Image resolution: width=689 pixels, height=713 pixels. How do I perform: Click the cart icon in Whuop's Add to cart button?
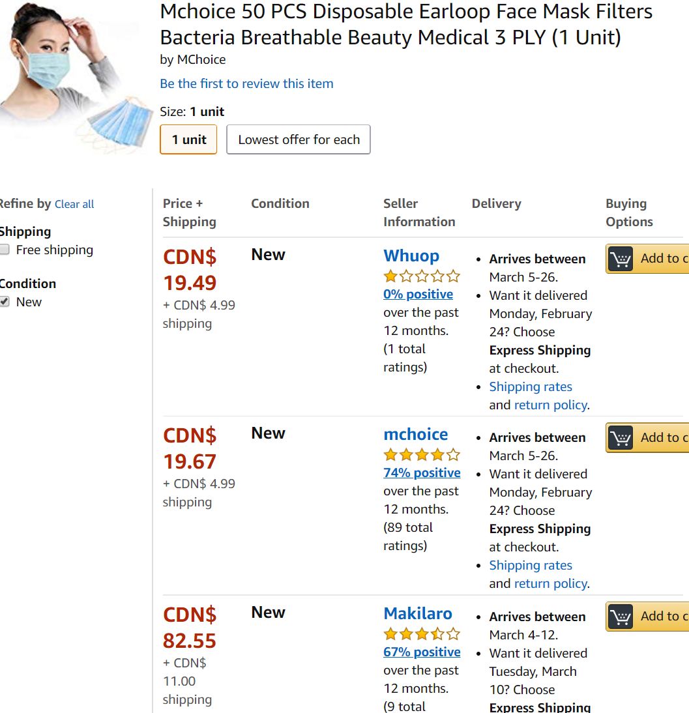(x=621, y=259)
